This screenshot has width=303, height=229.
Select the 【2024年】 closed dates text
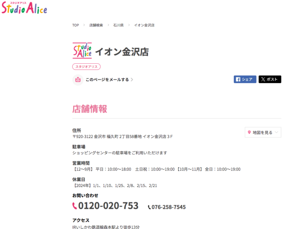click(x=115, y=185)
